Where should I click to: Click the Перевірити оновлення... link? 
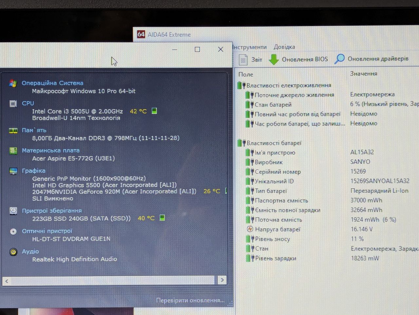click(x=191, y=300)
